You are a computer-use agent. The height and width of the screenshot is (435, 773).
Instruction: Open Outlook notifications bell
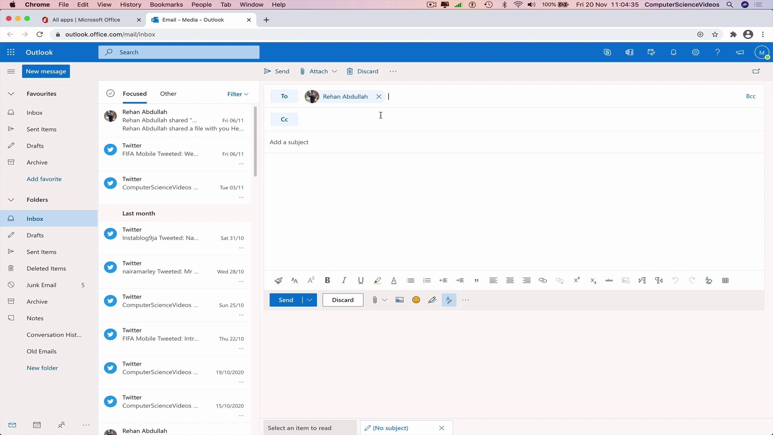[674, 52]
